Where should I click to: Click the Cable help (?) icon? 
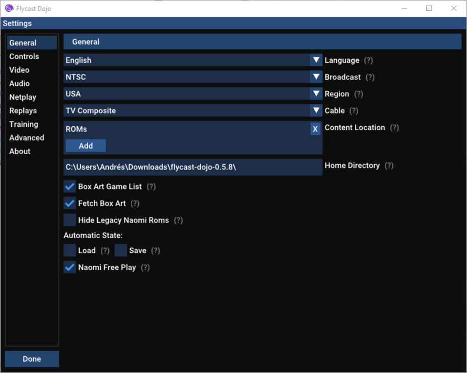point(354,111)
